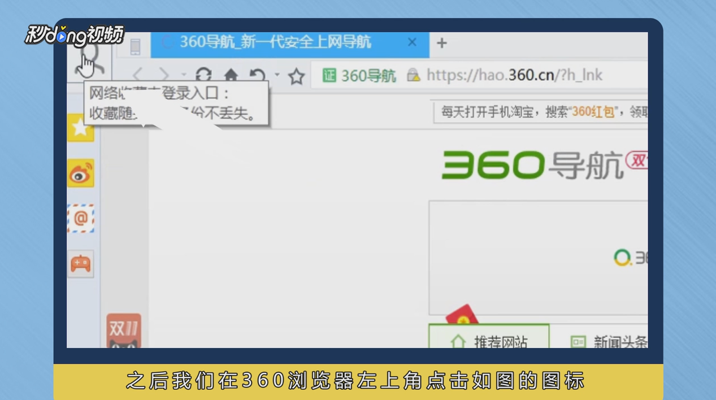Go forward with the right arrow

164,75
